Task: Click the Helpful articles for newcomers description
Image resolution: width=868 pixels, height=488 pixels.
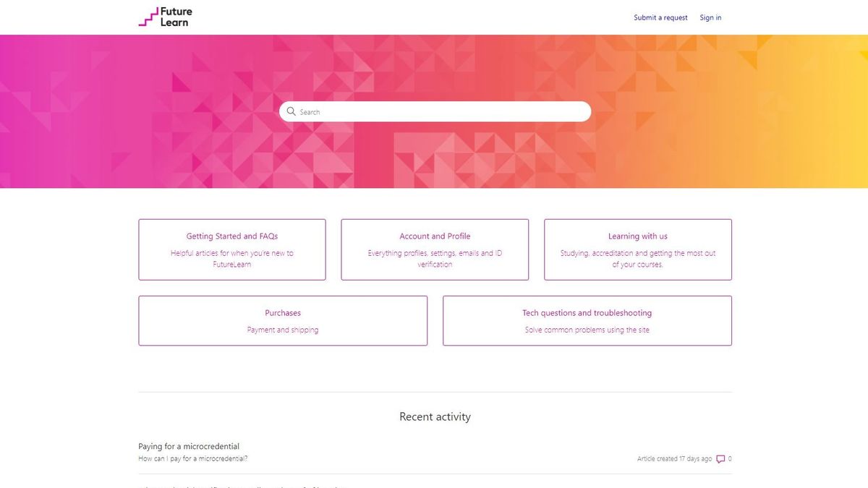Action: pyautogui.click(x=231, y=258)
